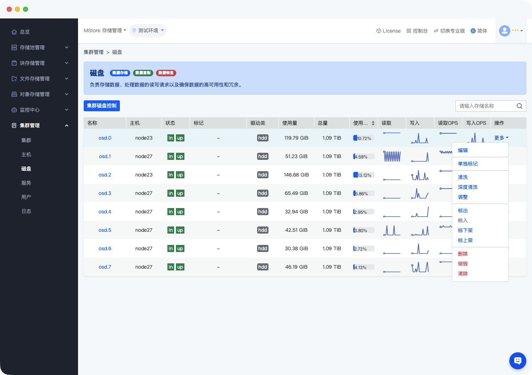The width and height of the screenshot is (532, 375).
Task: Focus the 请输入存储名称 search field
Action: 485,106
